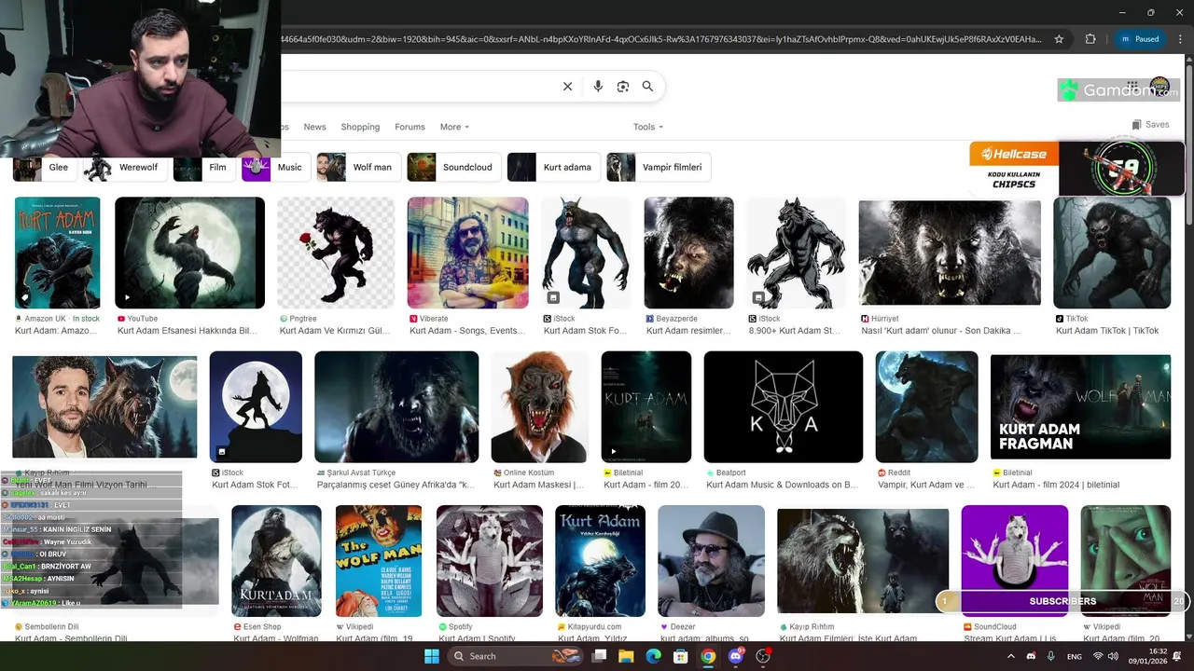Click 'Kurt Adam - Songs, Events...' caption
The height and width of the screenshot is (671, 1194).
click(467, 331)
